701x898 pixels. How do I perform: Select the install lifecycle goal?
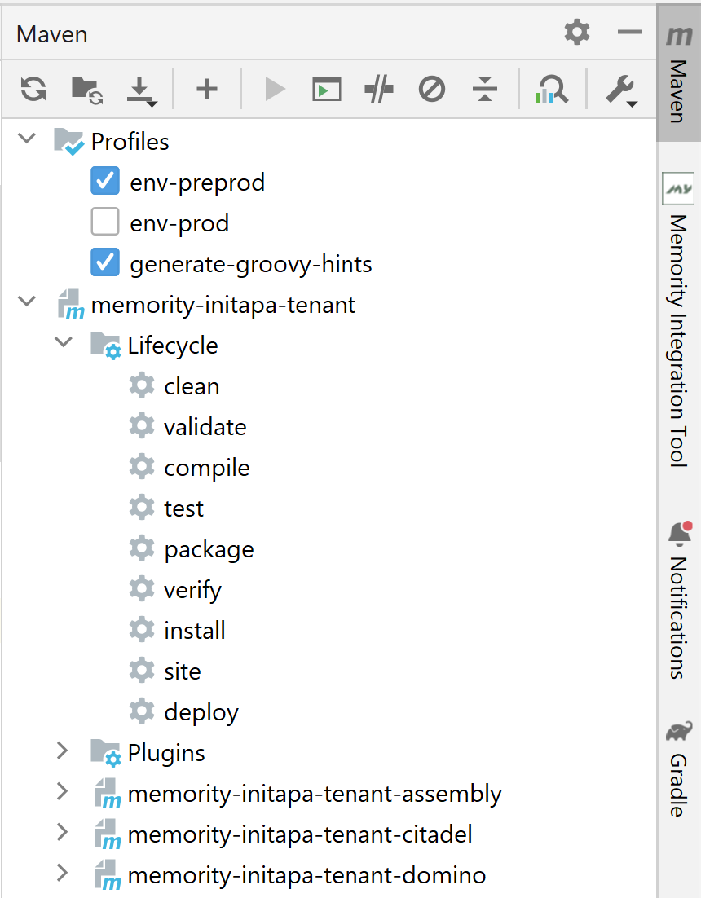click(194, 631)
